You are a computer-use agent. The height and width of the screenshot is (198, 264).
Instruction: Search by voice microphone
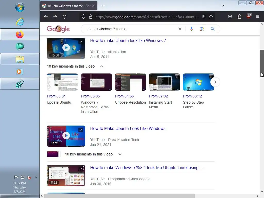click(192, 29)
